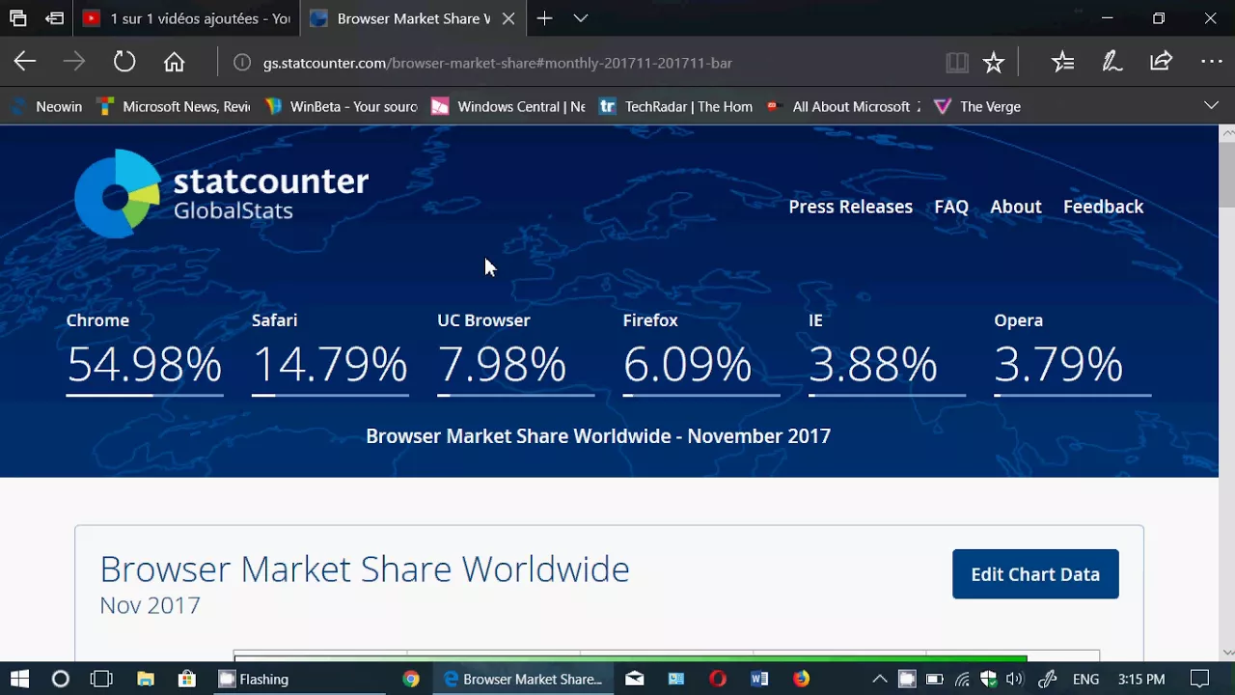The height and width of the screenshot is (695, 1235).
Task: Open Windows Central favorite bookmark
Action: coord(508,106)
